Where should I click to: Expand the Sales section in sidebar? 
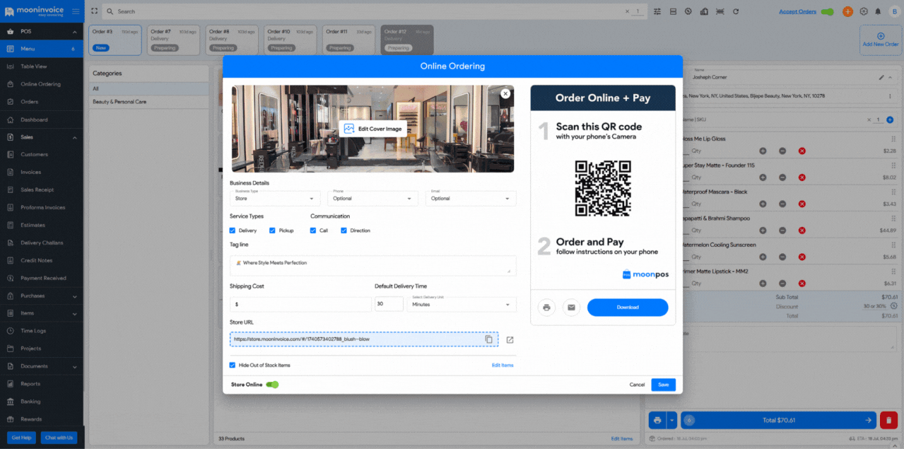[75, 137]
